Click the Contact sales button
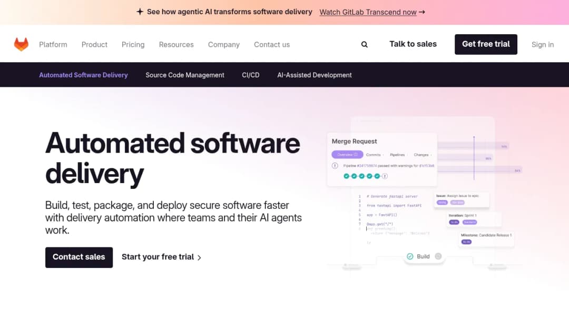The height and width of the screenshot is (320, 569). tap(79, 257)
